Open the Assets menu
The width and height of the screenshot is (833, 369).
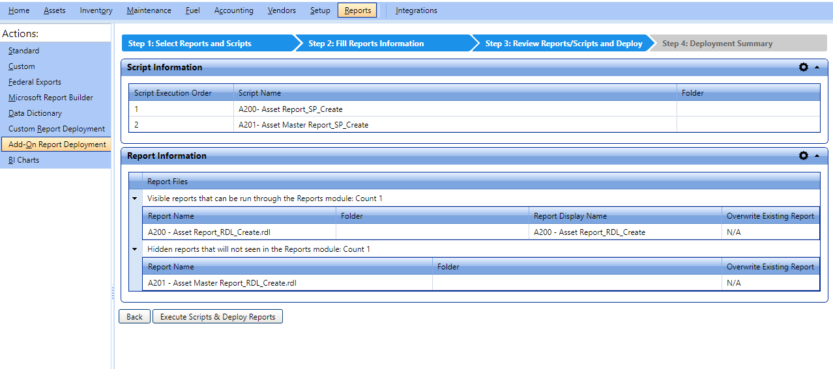55,10
